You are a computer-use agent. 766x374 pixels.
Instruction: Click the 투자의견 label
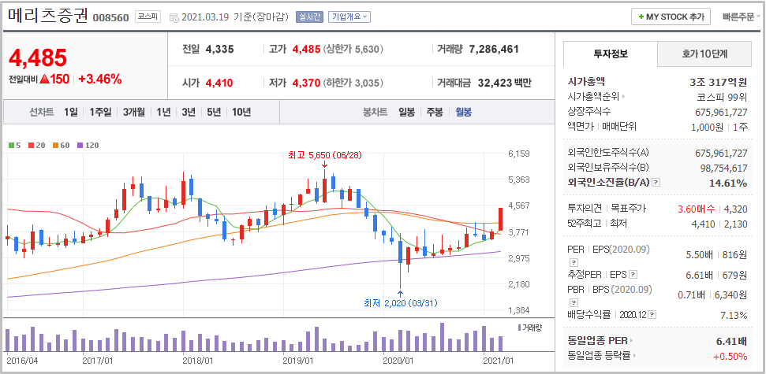[x=584, y=208]
